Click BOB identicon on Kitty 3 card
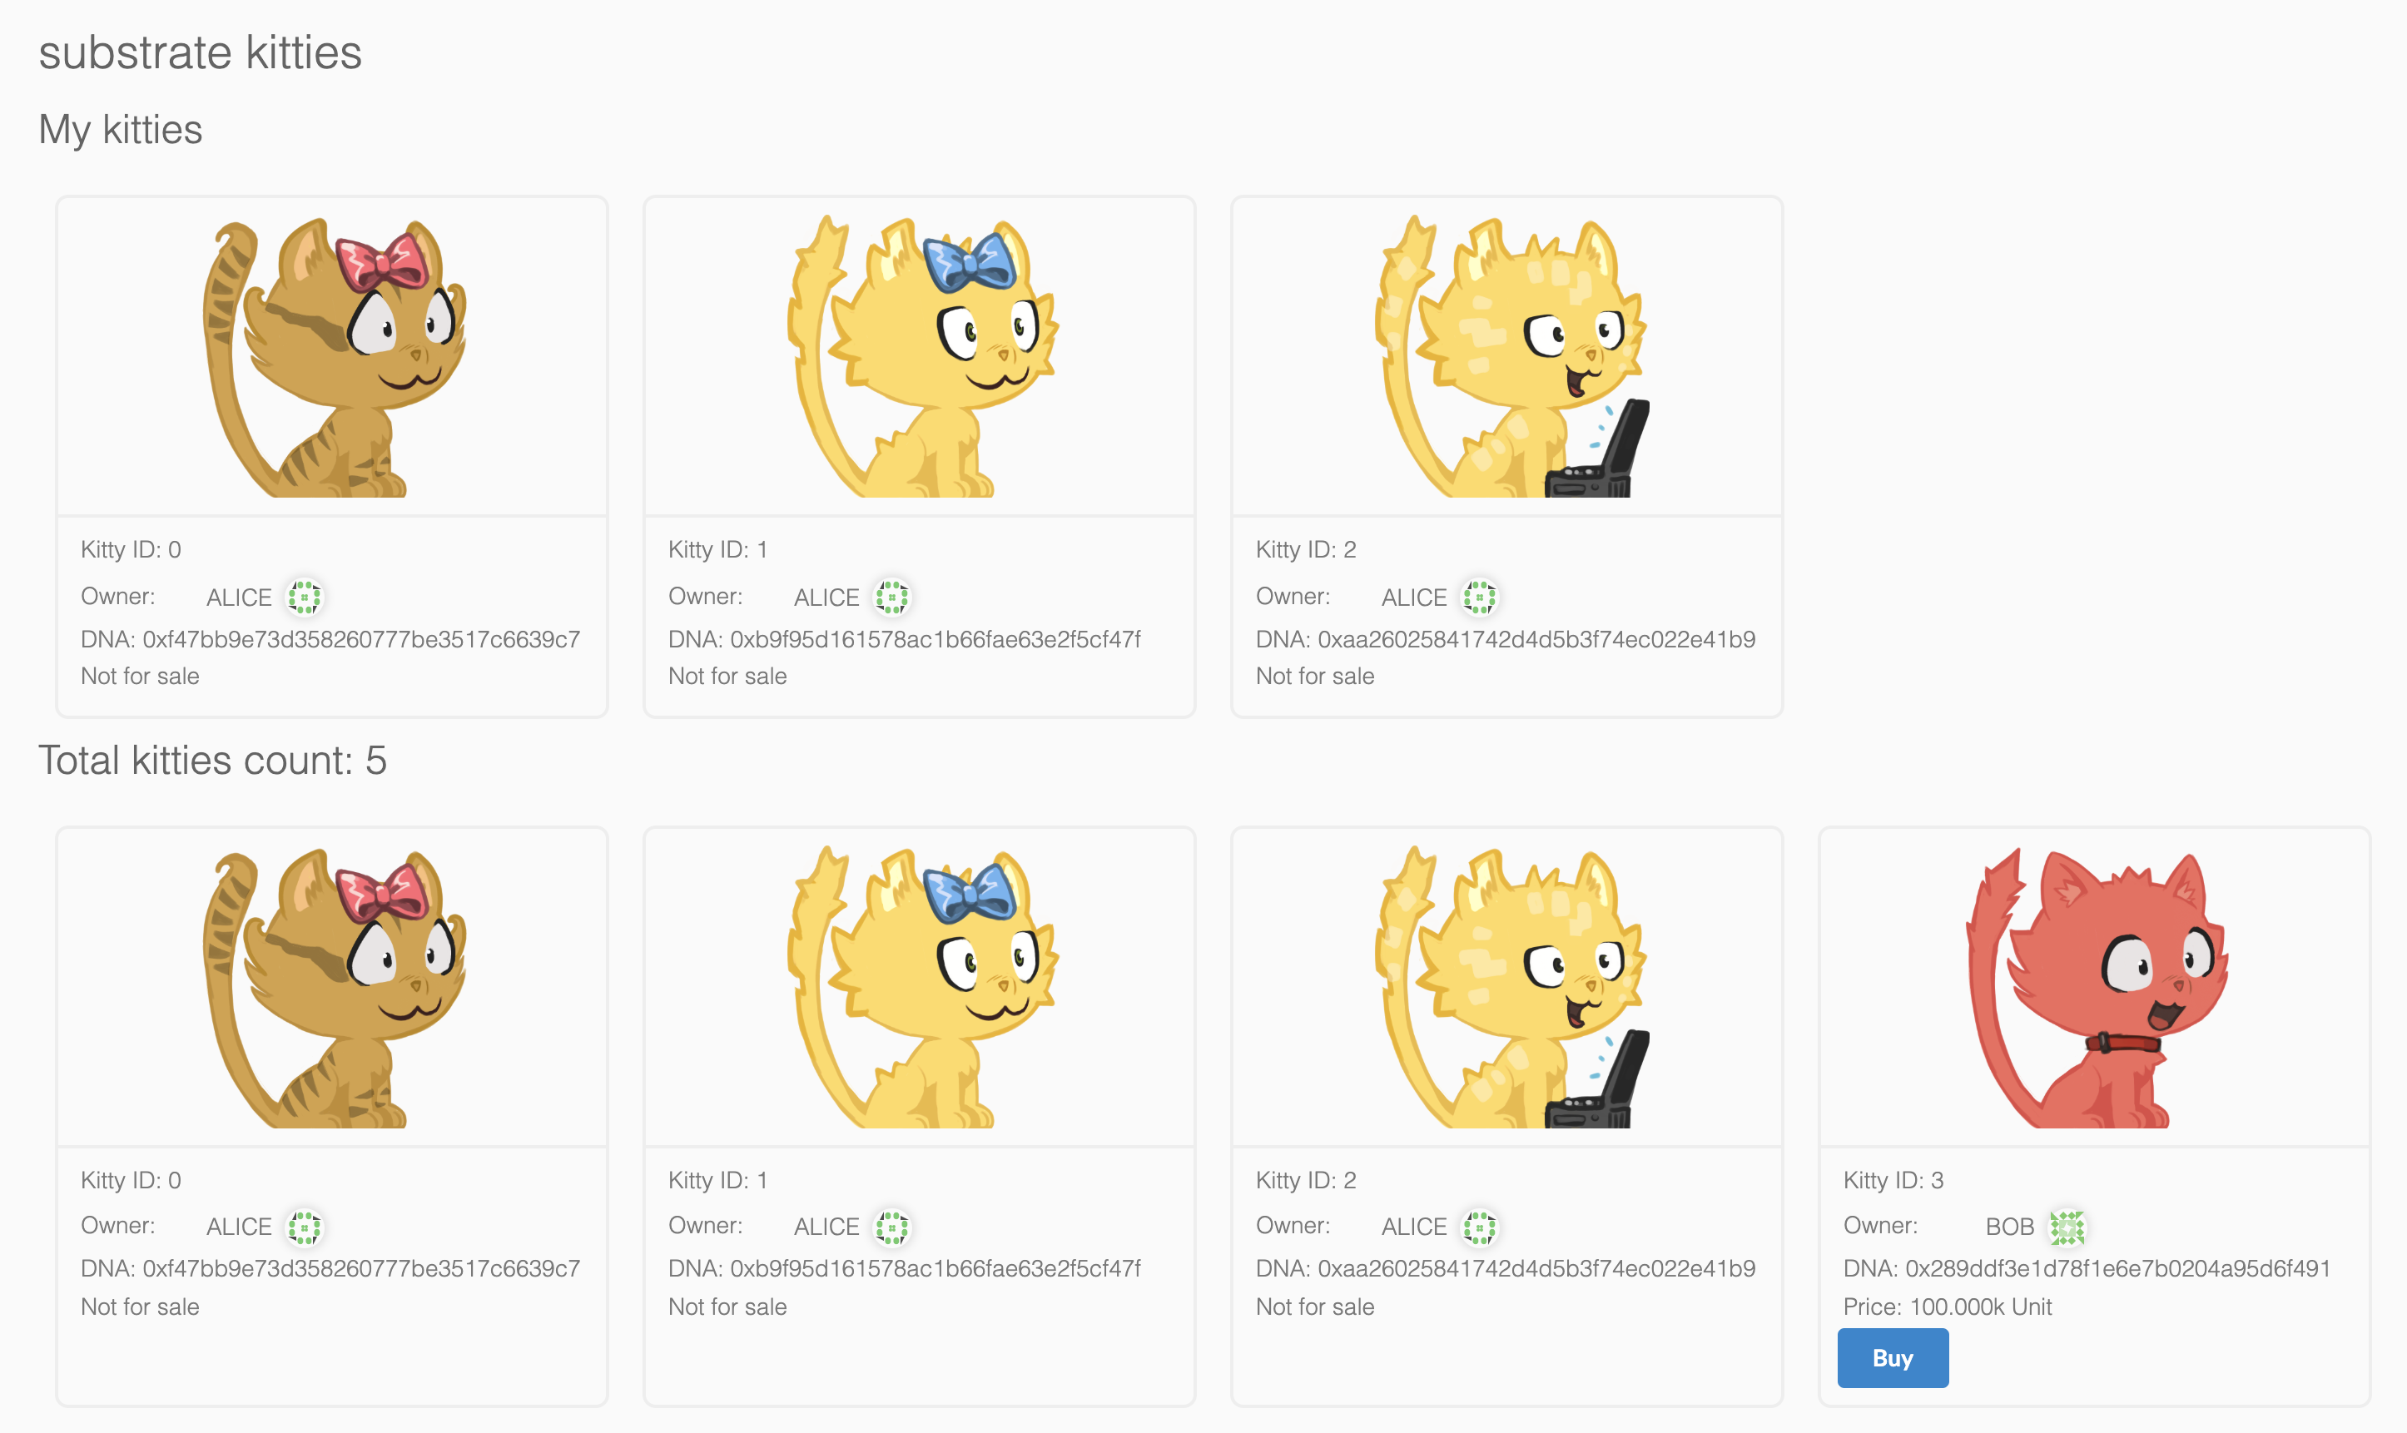2407x1433 pixels. point(2067,1227)
